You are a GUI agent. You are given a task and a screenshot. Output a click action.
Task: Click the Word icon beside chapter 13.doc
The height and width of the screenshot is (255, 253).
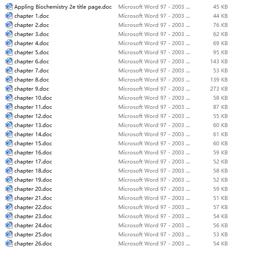coord(9,125)
